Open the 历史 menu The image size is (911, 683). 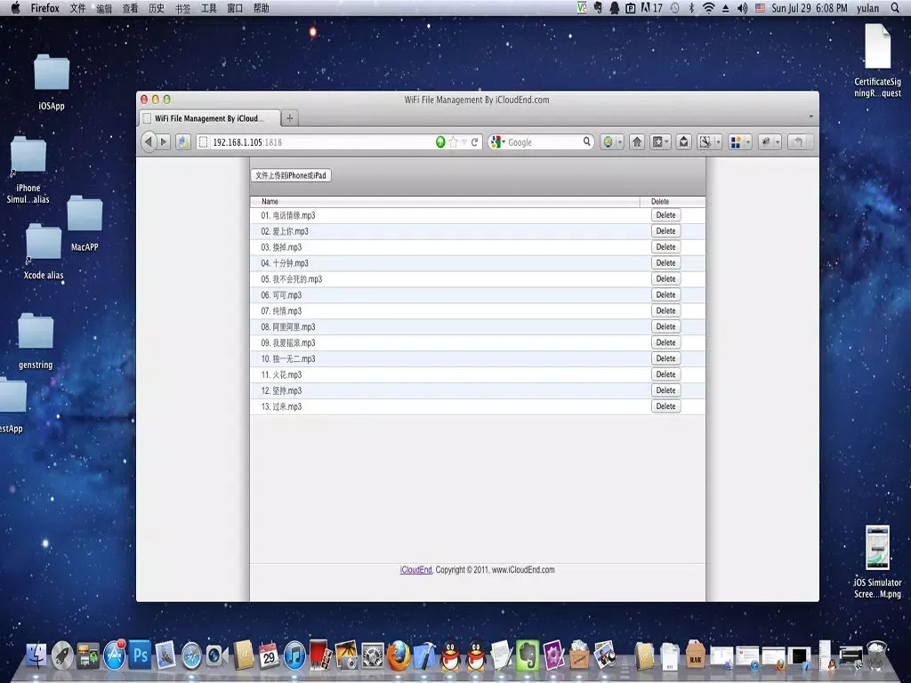157,8
